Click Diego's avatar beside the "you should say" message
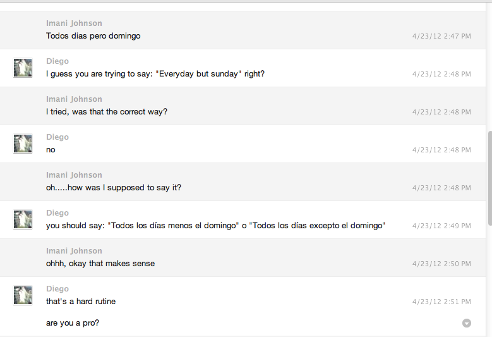 [23, 219]
